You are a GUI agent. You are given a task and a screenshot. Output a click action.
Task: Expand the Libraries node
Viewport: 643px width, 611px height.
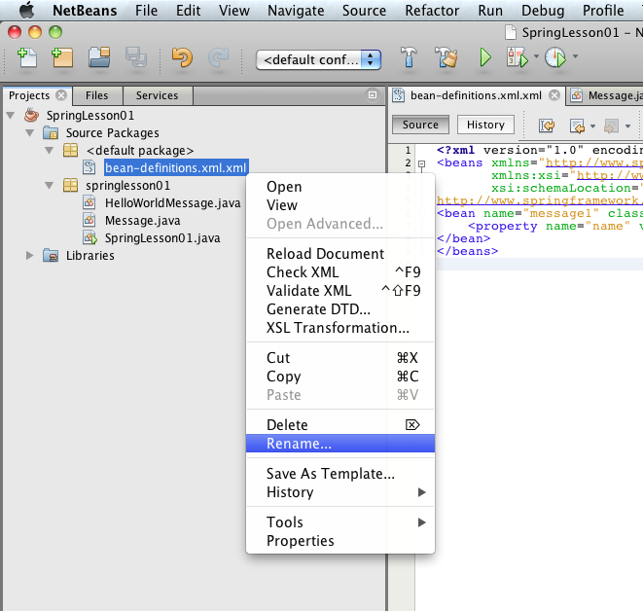tap(29, 255)
